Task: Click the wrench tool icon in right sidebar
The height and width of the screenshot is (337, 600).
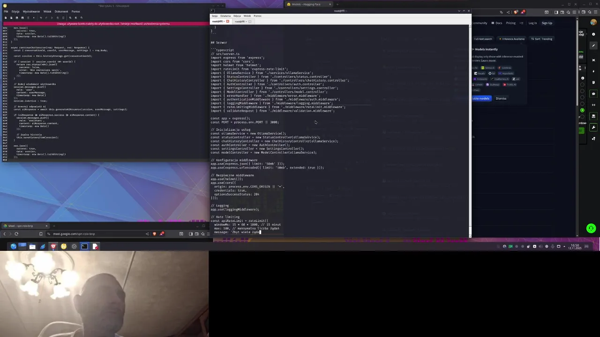Action: click(x=593, y=127)
